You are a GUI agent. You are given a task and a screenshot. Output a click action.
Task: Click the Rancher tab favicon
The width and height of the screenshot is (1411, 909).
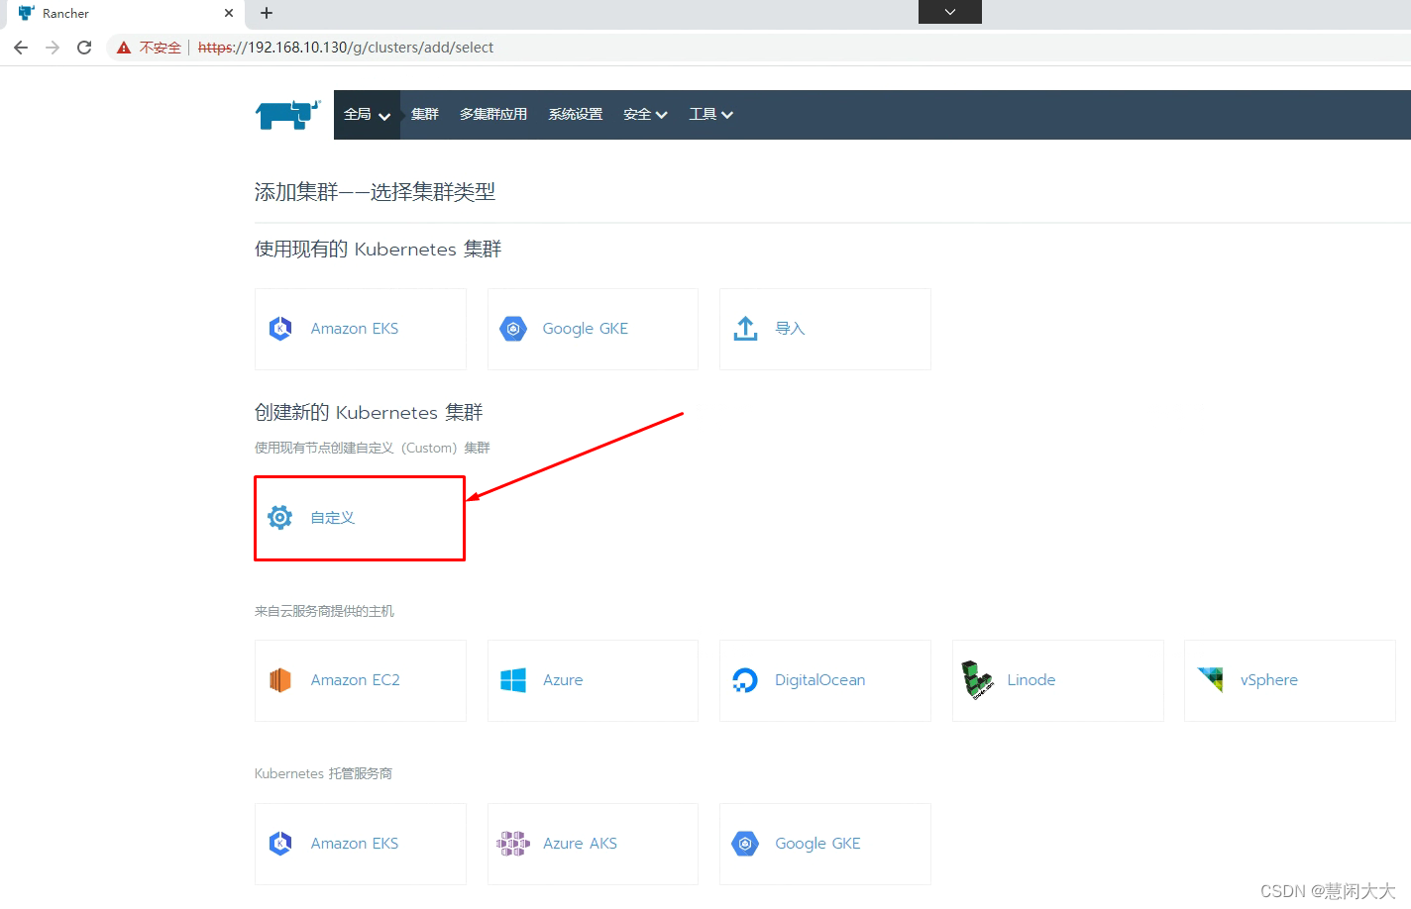pyautogui.click(x=26, y=13)
